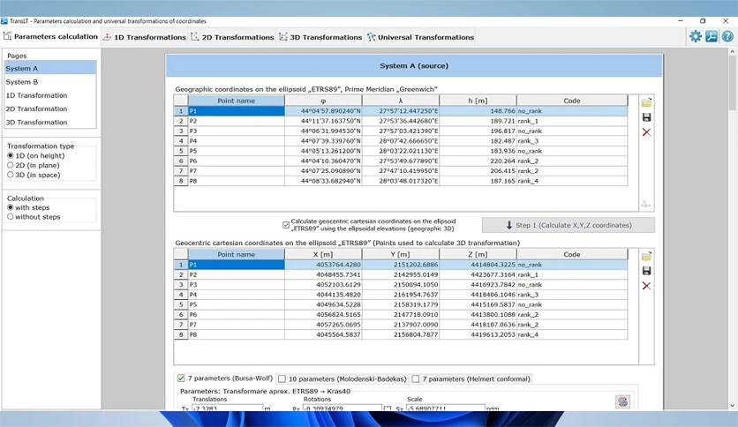Click the φ column header
This screenshot has width=738, height=427.
tap(323, 101)
